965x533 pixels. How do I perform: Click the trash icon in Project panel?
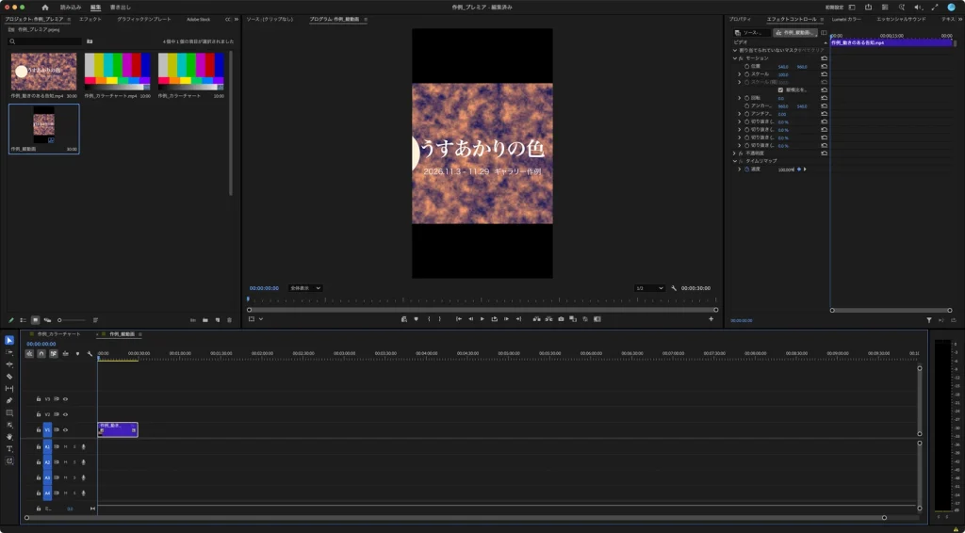pyautogui.click(x=230, y=320)
